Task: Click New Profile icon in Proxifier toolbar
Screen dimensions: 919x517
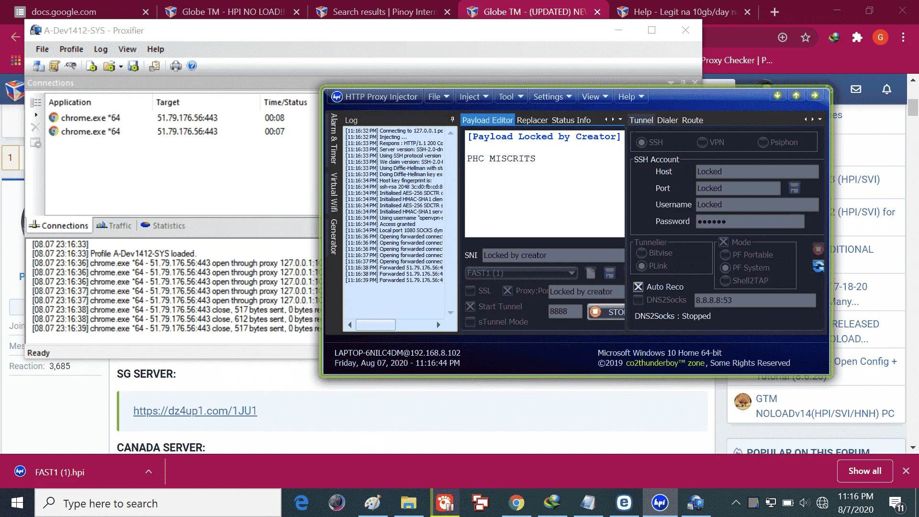Action: [91, 66]
